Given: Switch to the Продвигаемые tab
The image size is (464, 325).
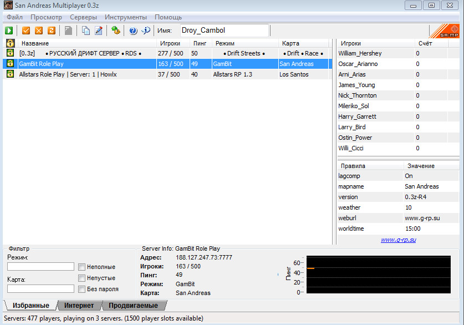Looking at the screenshot, I should (133, 306).
